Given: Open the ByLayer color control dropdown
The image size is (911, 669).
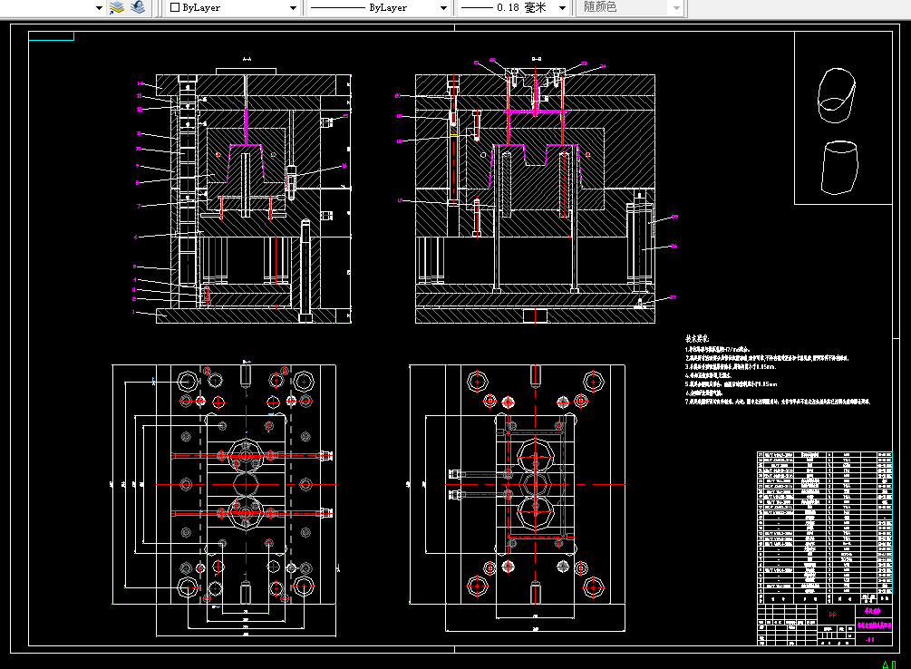Looking at the screenshot, I should click(x=233, y=7).
